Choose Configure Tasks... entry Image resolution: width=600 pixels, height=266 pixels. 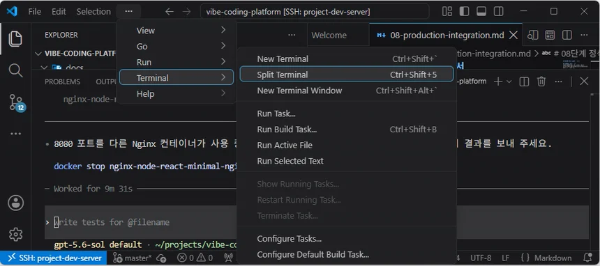point(347,239)
